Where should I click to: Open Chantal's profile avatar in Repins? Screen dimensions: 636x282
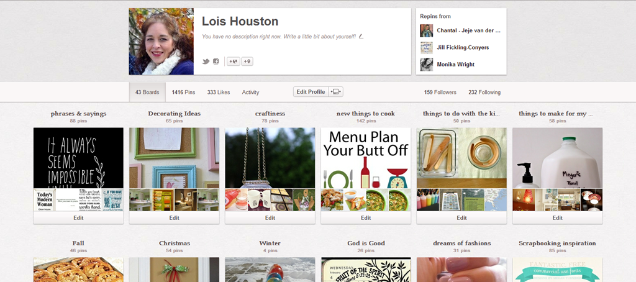coord(427,30)
